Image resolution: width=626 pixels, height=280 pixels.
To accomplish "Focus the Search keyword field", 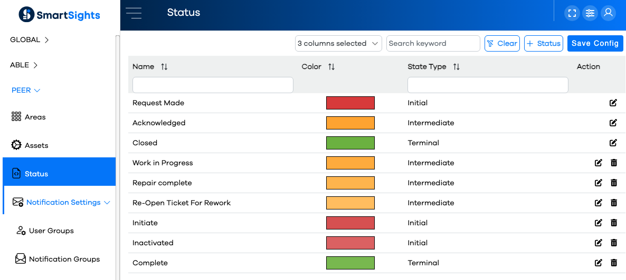I will pos(433,43).
